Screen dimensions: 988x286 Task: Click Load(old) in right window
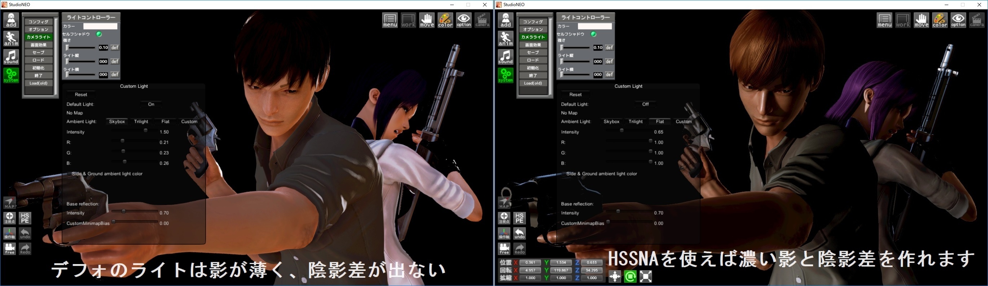pyautogui.click(x=533, y=83)
